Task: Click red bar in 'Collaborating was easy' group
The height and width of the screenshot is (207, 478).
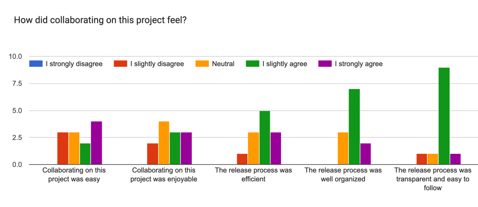Action: tap(63, 148)
